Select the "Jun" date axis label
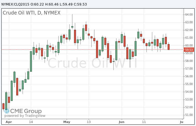 pos(122,122)
